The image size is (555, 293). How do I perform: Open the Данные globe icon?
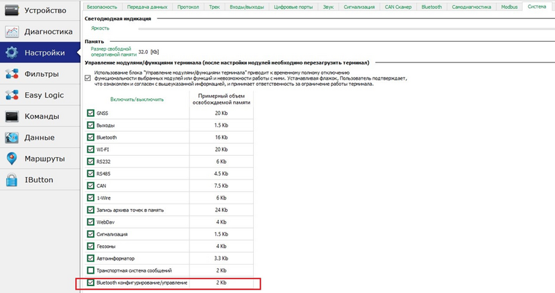12,137
